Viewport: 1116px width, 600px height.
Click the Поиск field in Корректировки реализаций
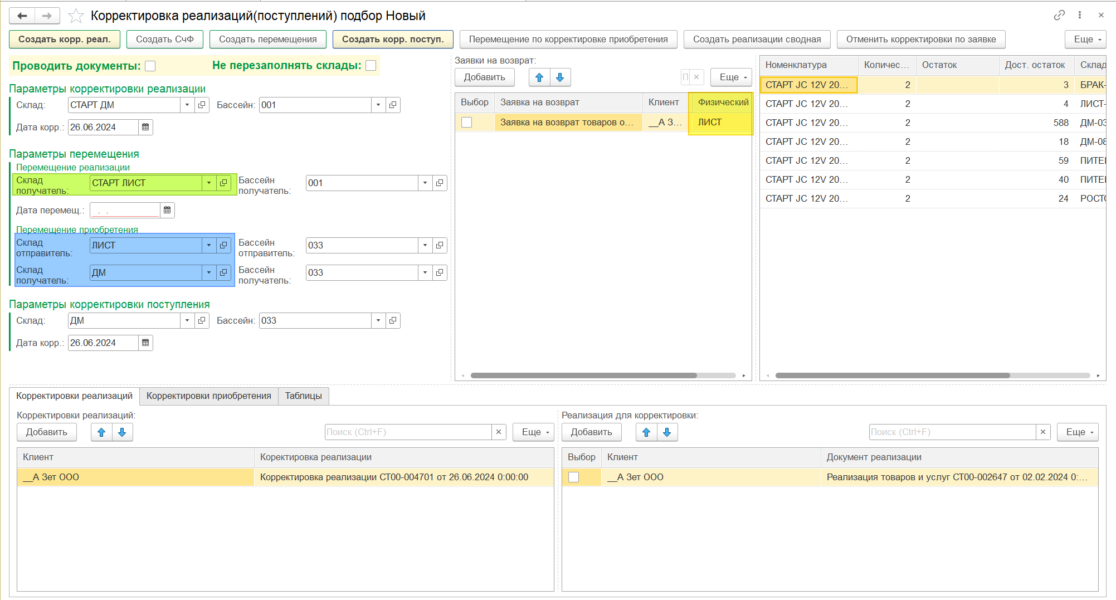pyautogui.click(x=408, y=432)
